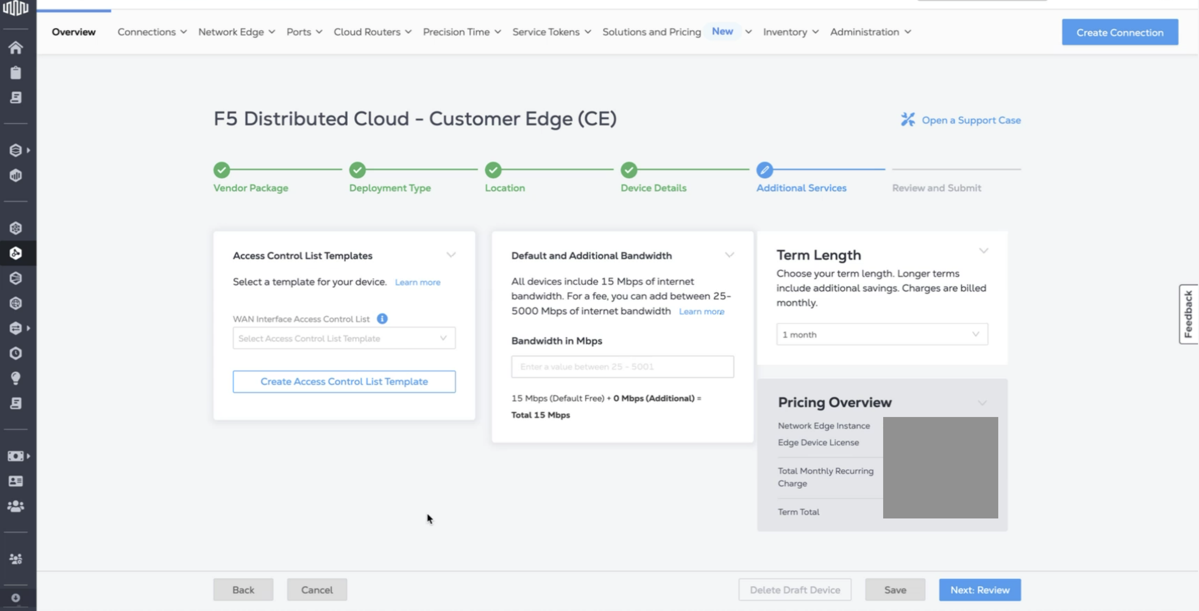Viewport: 1199px width, 611px height.
Task: Click the home icon in sidebar
Action: pyautogui.click(x=16, y=47)
